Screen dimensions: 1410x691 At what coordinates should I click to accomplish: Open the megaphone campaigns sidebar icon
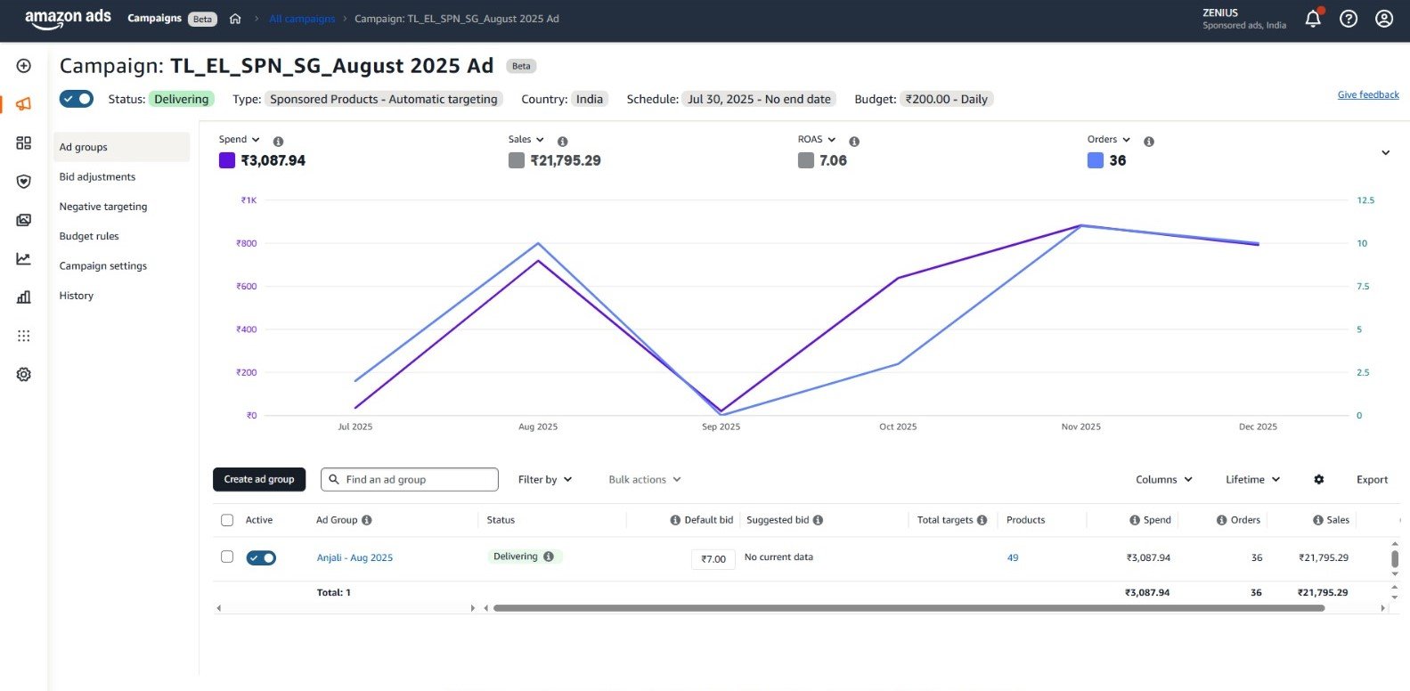click(24, 104)
